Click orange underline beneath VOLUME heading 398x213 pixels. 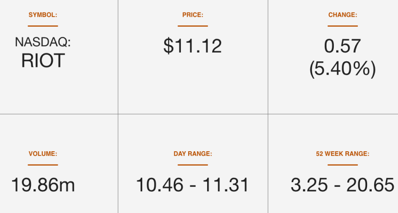coord(43,165)
